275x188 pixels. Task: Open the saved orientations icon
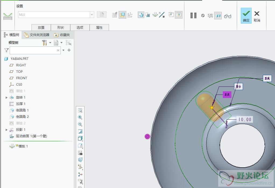click(x=80, y=146)
